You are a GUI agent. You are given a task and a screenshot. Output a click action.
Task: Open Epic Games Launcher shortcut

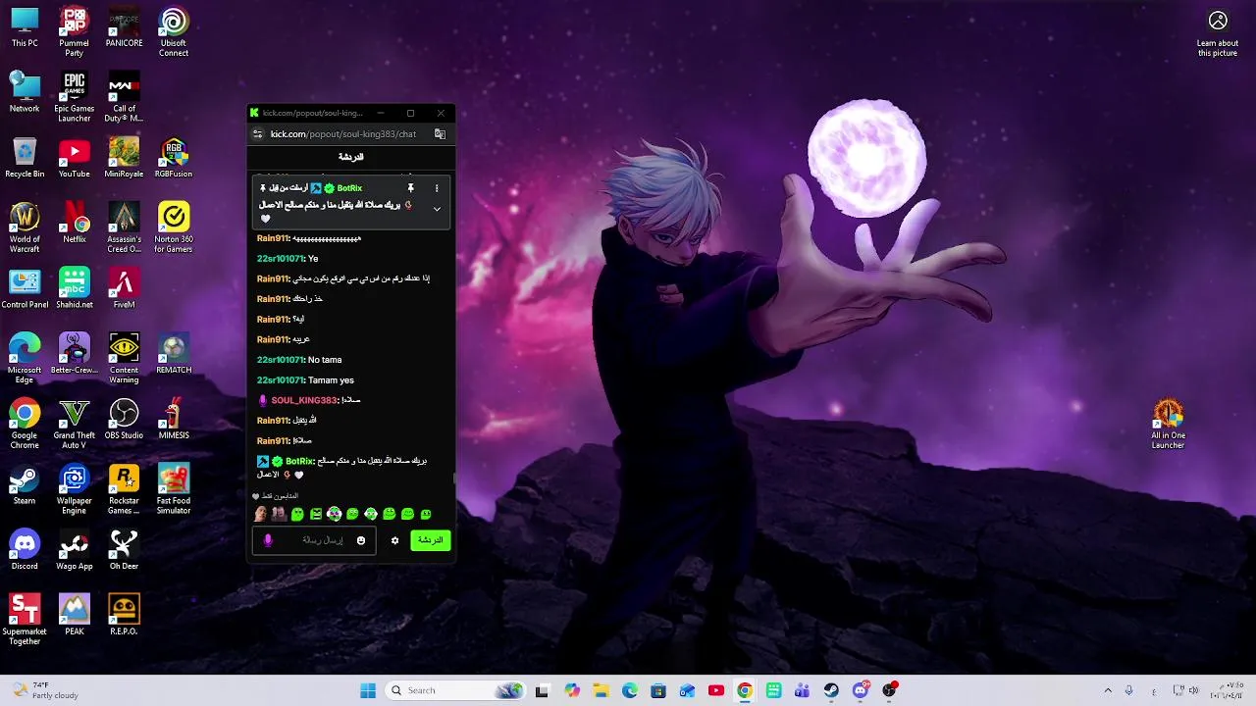(x=74, y=98)
